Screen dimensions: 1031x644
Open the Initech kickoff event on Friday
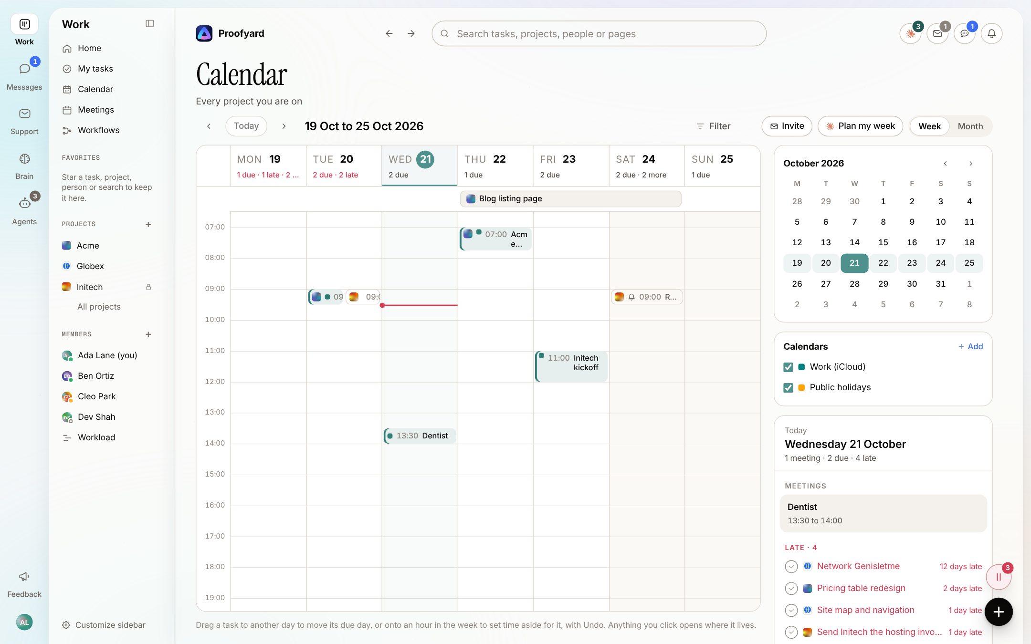(571, 366)
